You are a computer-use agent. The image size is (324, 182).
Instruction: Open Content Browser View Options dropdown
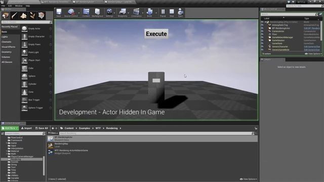[x=249, y=179]
